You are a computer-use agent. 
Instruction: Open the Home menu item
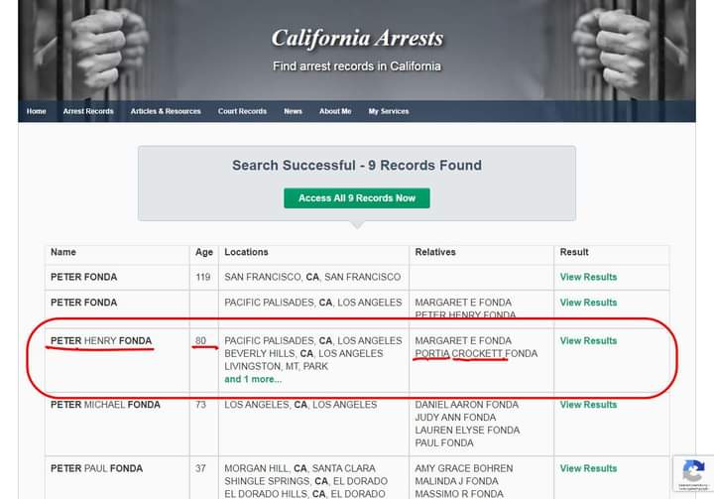[37, 111]
